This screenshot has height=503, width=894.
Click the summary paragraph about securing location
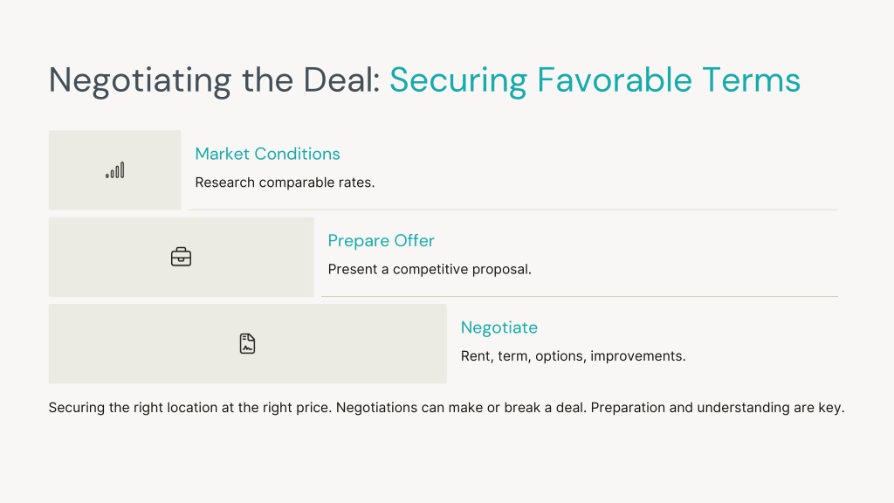pos(446,408)
